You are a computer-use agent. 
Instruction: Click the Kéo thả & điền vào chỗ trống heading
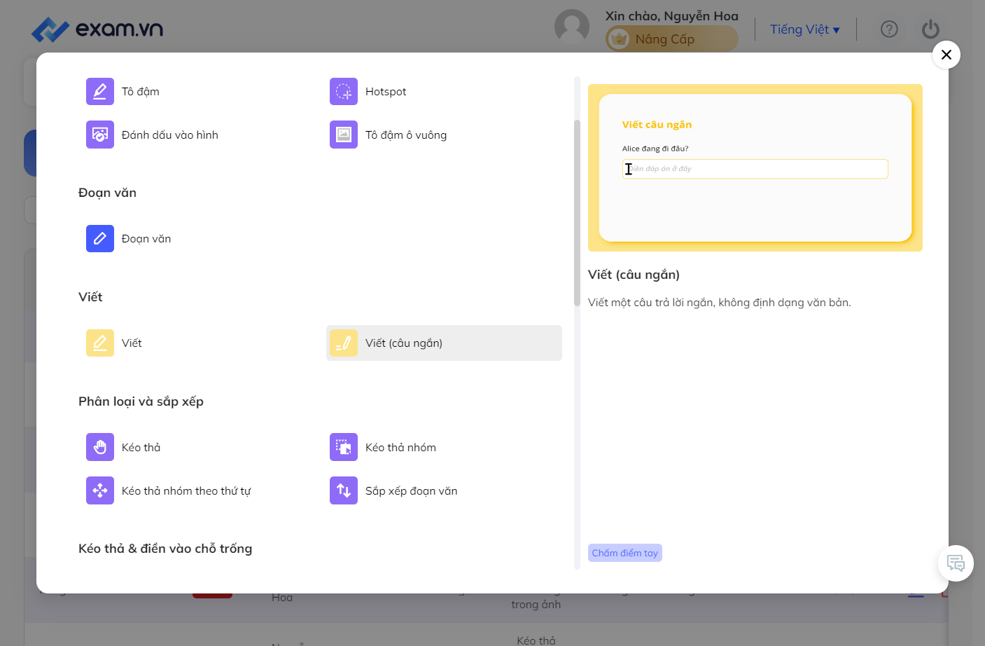(165, 549)
